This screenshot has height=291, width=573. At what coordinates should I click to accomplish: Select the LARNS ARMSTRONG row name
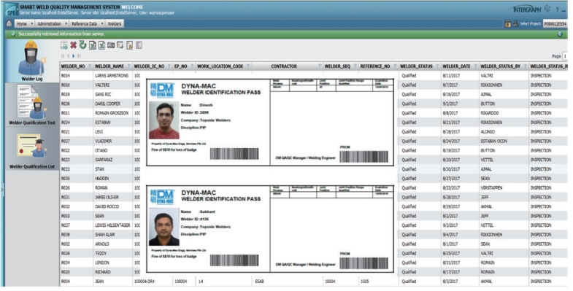(x=112, y=76)
